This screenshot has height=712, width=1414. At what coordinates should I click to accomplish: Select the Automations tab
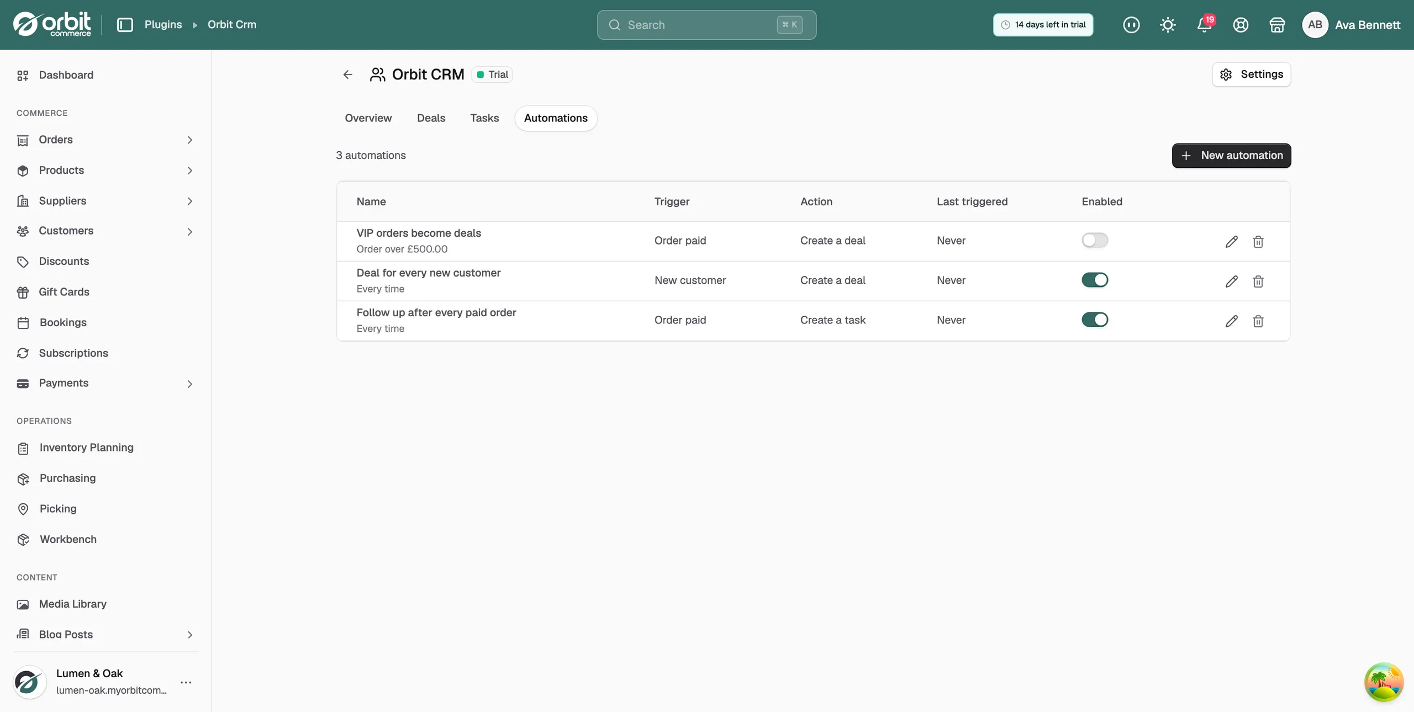coord(556,118)
